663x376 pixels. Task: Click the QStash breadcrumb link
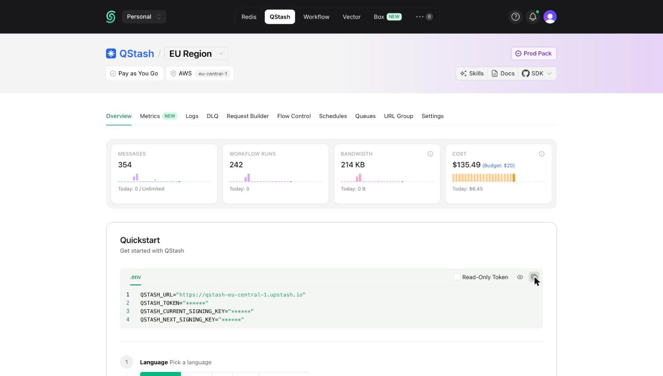(137, 54)
